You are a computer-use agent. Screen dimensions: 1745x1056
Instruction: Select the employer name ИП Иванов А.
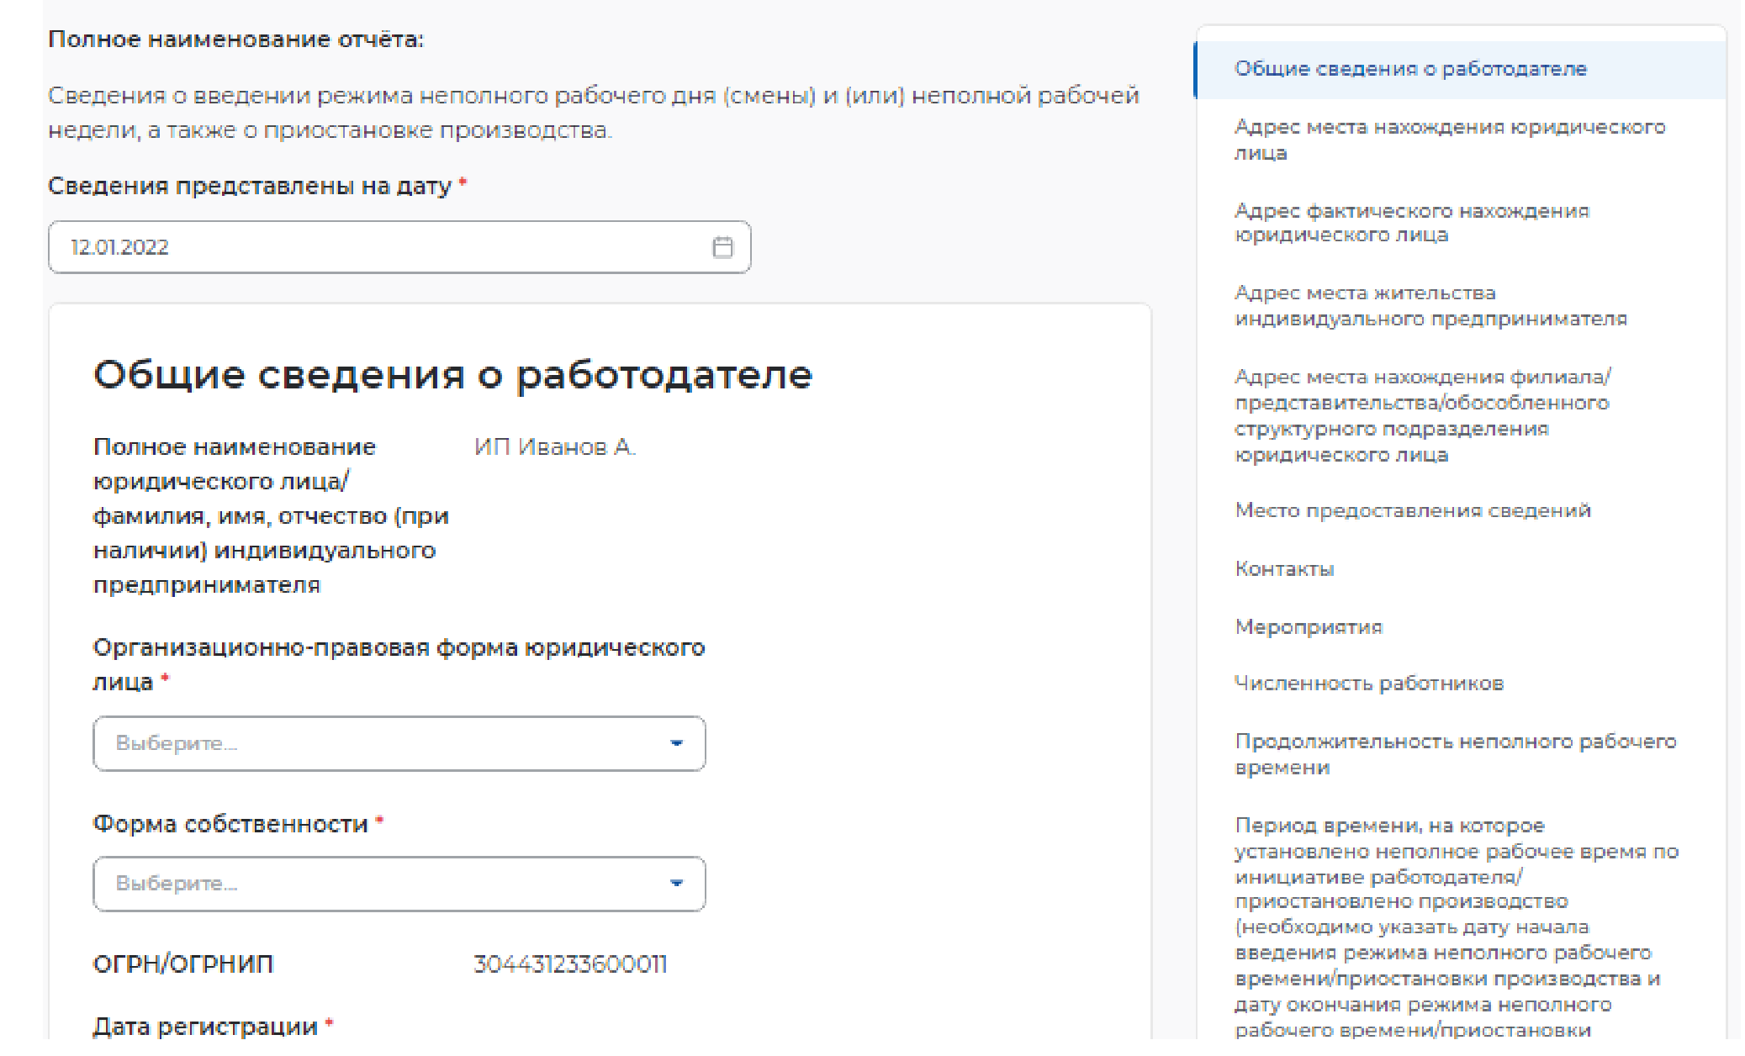tap(555, 447)
